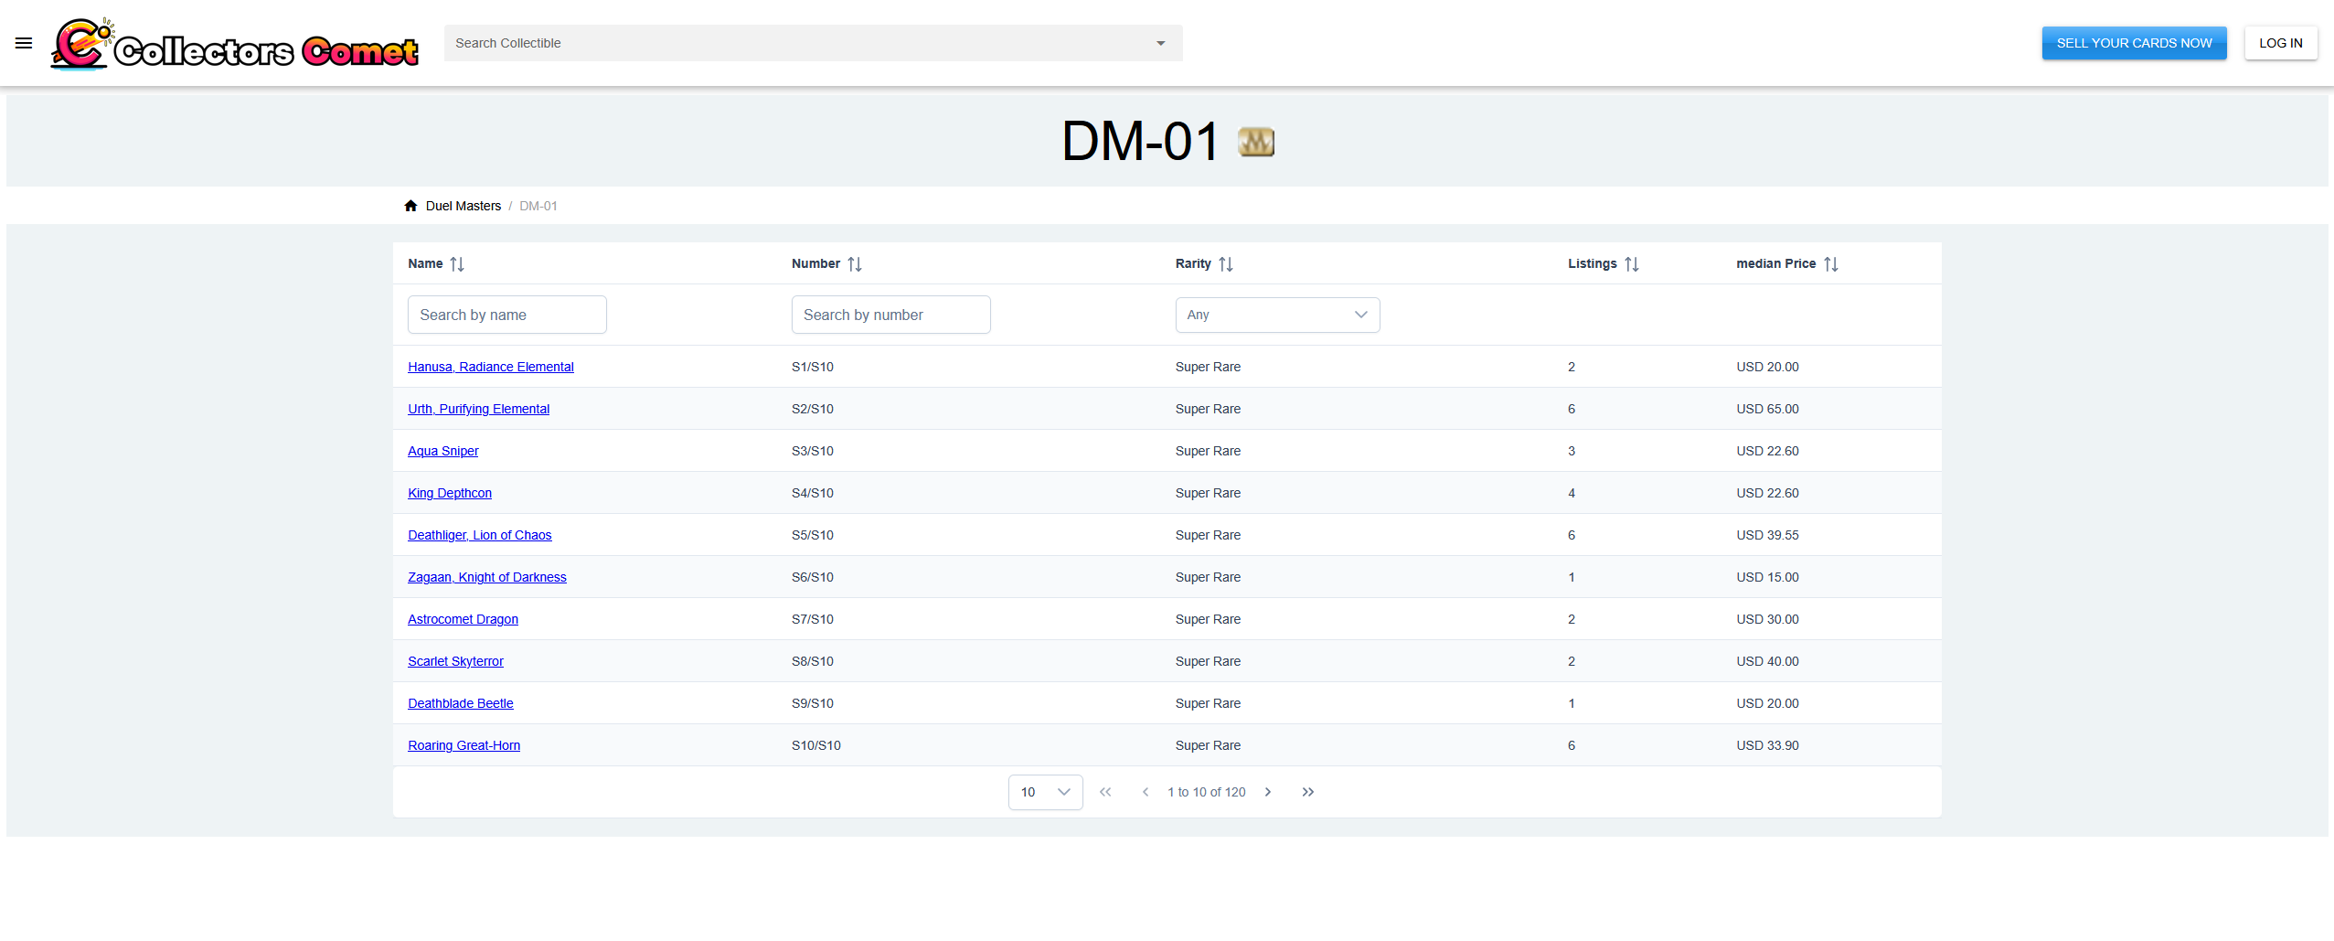Click the DM-01 breadcrumb text
This screenshot has width=2334, height=941.
[538, 206]
